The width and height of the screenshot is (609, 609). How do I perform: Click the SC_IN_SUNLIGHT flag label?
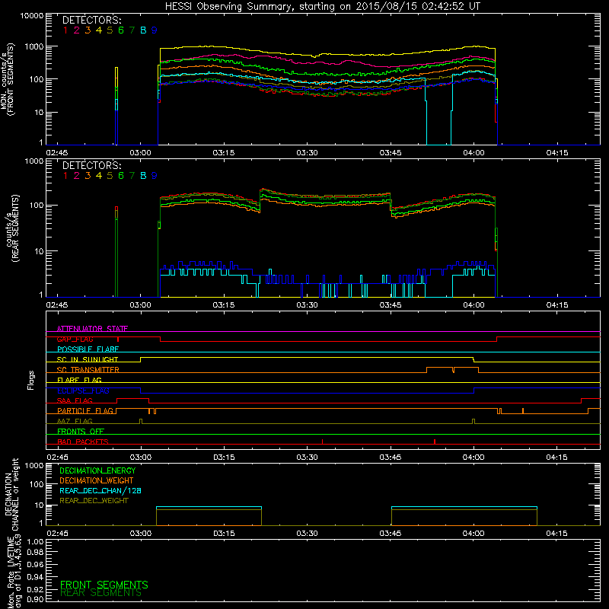[88, 359]
